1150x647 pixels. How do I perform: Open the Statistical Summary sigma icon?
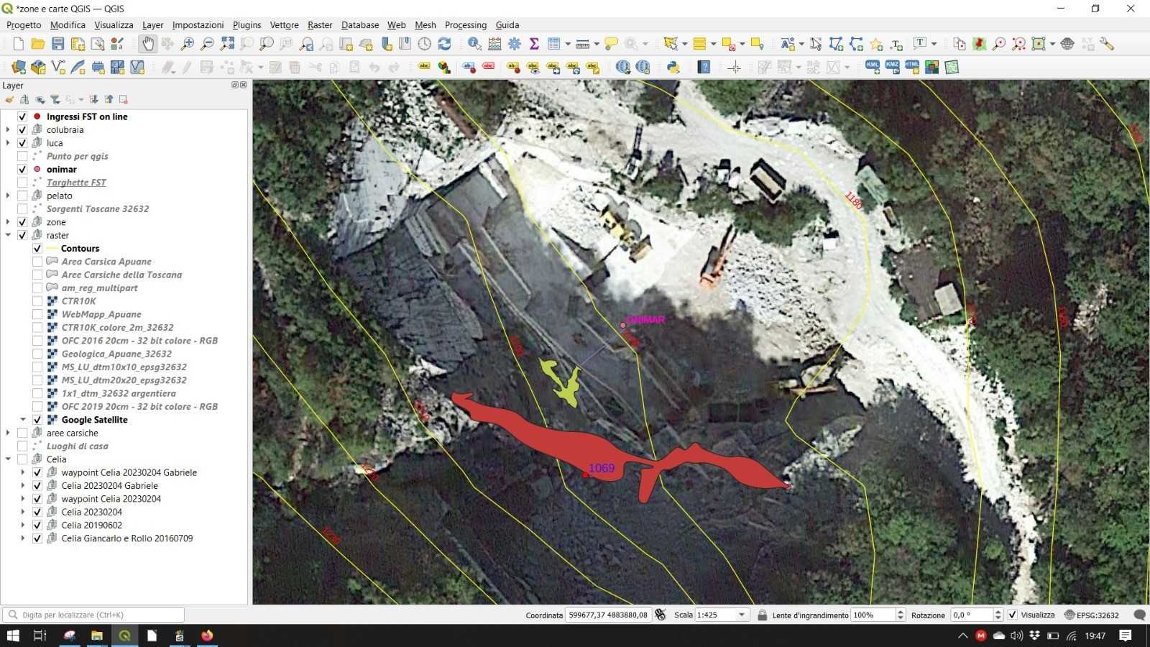(534, 44)
